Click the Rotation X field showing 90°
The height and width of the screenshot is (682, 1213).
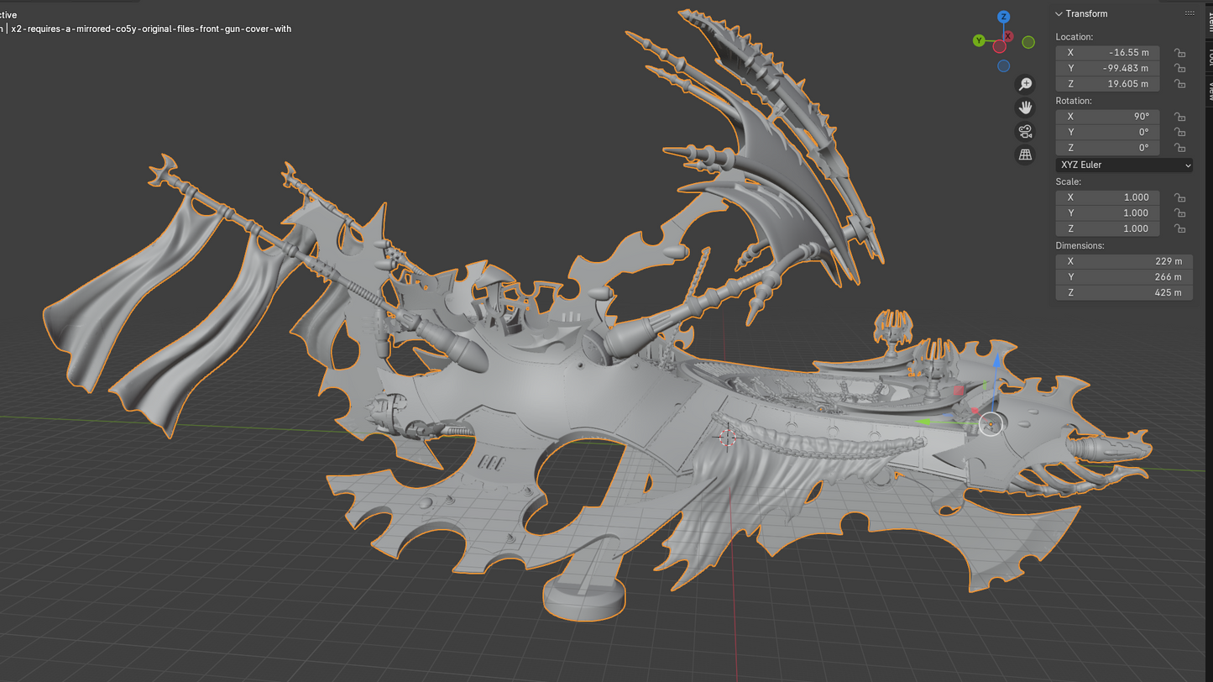click(x=1107, y=117)
